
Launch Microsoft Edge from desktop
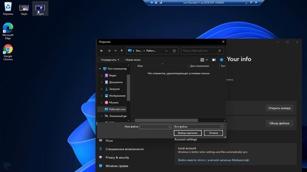click(x=8, y=31)
